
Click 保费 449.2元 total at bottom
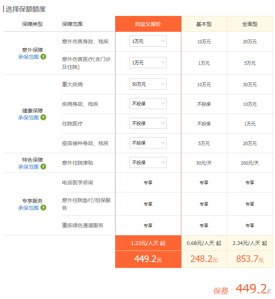242,289
